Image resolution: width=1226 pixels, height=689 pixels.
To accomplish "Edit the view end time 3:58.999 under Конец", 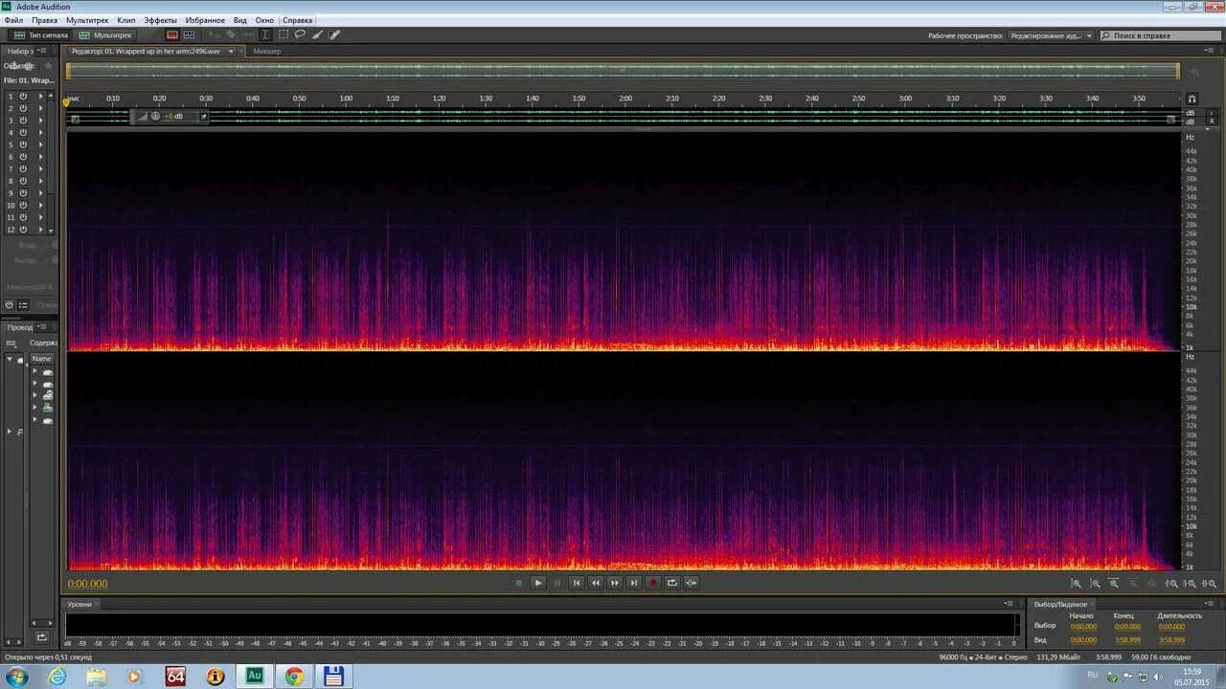I will pos(1127,640).
